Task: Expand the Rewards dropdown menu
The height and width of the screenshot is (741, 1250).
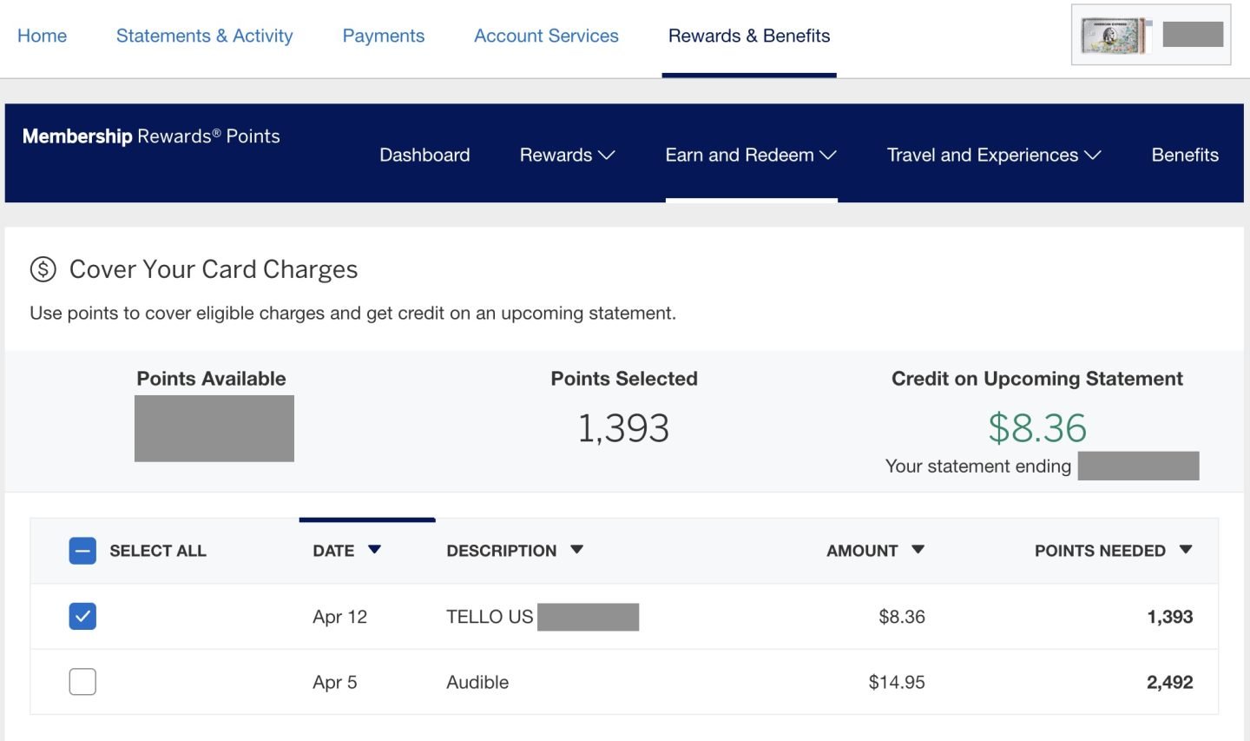Action: 566,155
